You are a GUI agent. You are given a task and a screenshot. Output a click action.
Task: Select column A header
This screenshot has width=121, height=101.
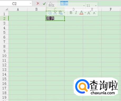pos(18,9)
